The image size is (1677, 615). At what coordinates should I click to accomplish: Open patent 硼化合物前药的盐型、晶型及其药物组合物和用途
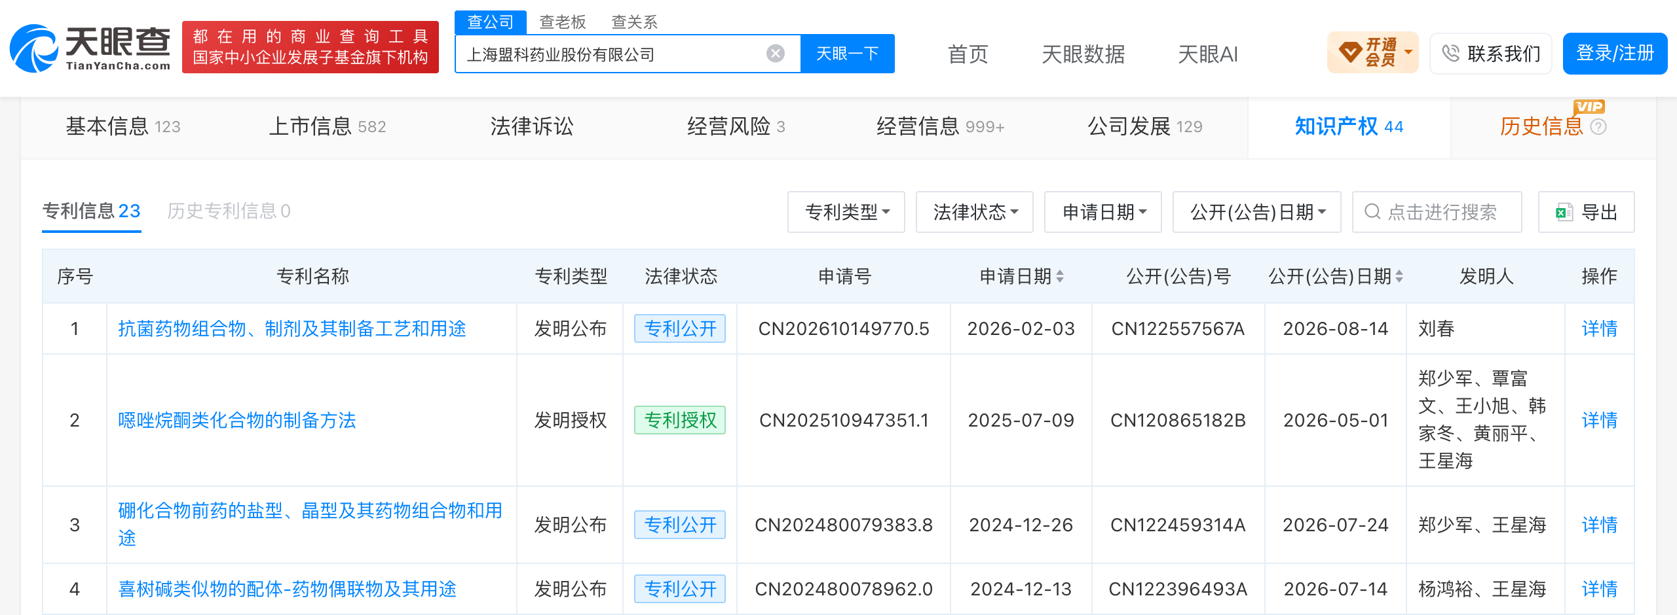311,524
